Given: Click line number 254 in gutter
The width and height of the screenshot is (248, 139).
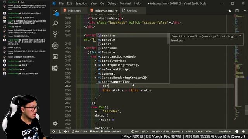Looking at the screenshot, I should pos(68,90).
